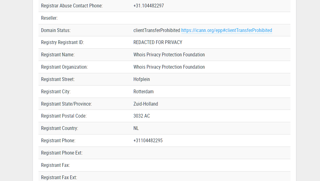
Task: Click the Registrant Name value text
Action: pos(169,55)
